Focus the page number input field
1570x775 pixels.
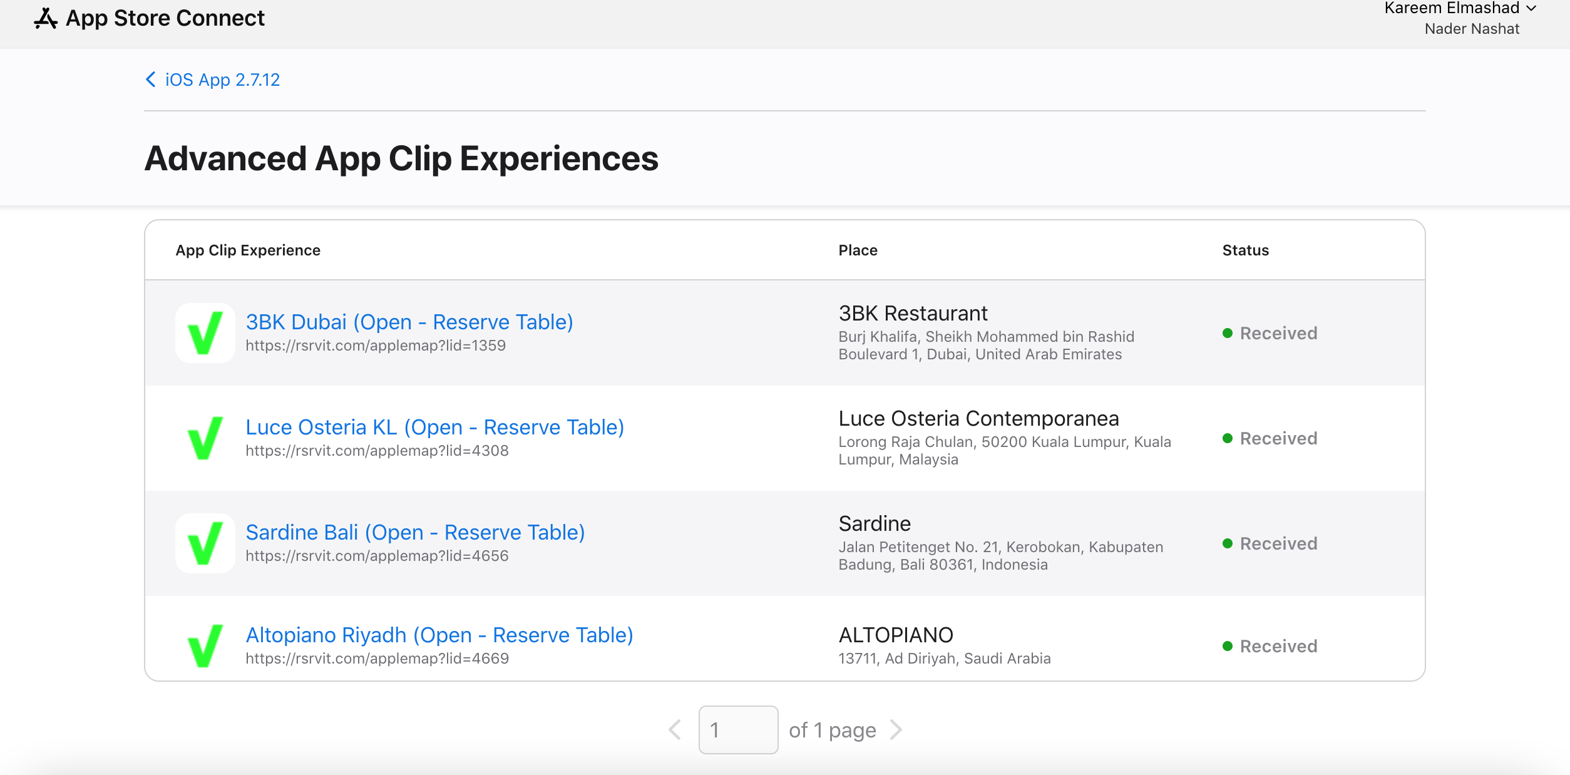pos(738,730)
